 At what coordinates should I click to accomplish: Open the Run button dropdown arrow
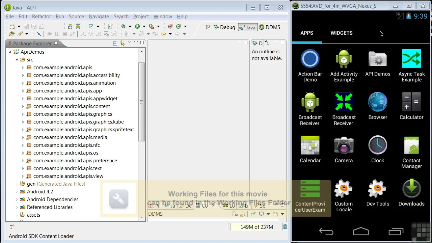144,26
